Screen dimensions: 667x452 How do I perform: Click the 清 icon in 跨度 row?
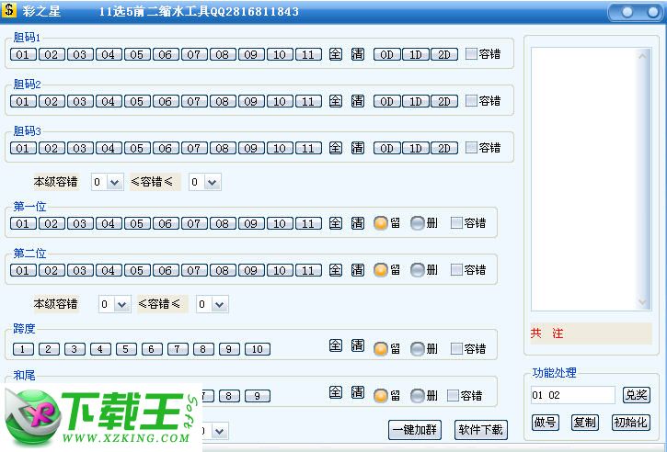point(358,345)
